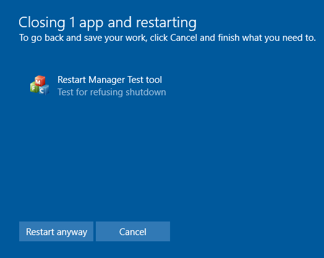Cancel the restart

[133, 231]
